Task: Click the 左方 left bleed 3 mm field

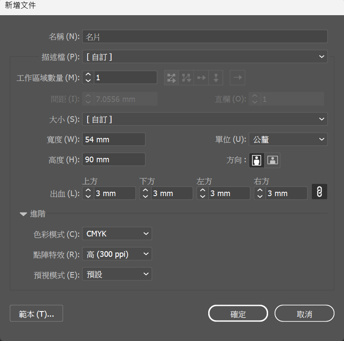Action: click(229, 193)
